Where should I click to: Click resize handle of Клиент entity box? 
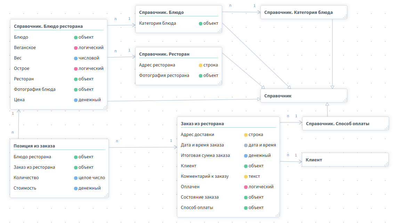[386, 165]
